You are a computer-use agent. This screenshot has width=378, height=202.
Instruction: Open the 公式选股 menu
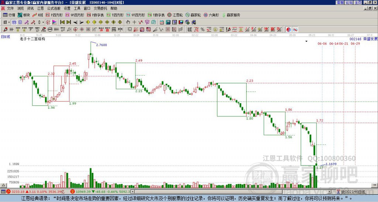(54, 8)
